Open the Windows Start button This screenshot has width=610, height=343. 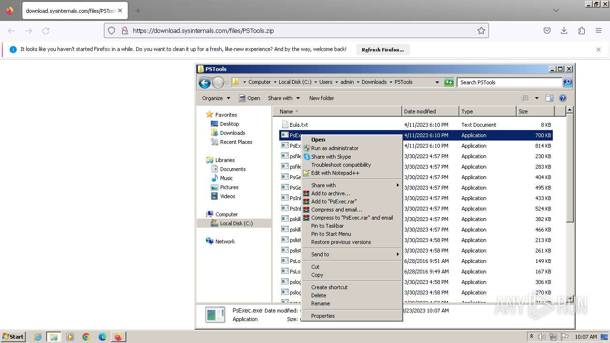(13, 336)
